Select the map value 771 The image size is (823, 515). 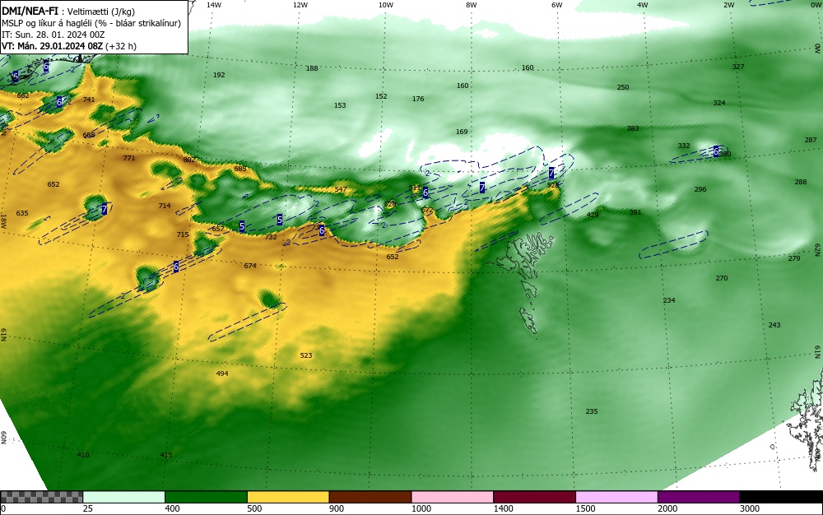[x=128, y=159]
